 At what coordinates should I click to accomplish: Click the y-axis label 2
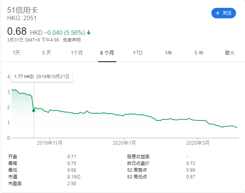(9, 107)
